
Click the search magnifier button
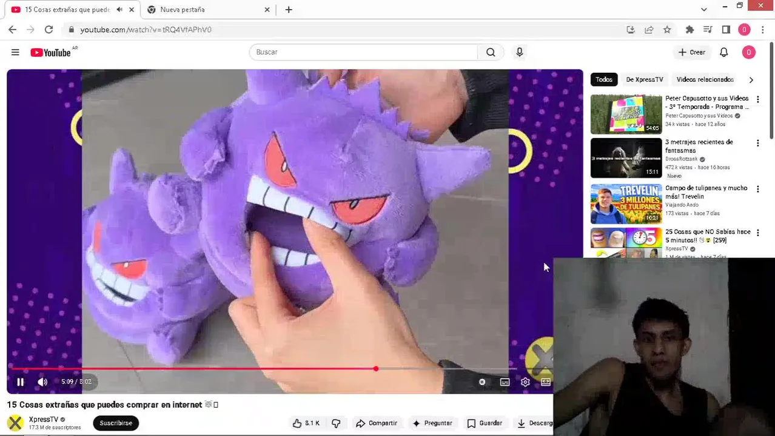point(491,52)
